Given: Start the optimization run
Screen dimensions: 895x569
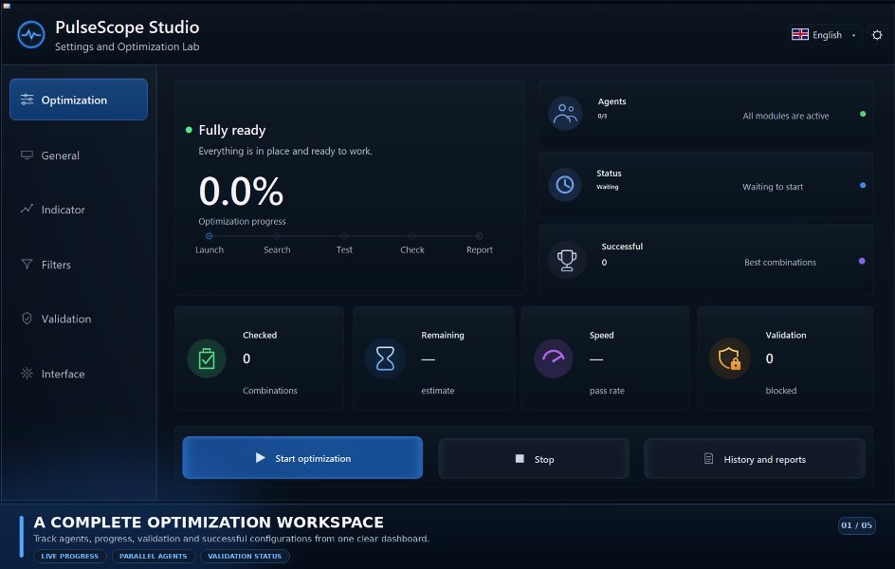Looking at the screenshot, I should [302, 458].
